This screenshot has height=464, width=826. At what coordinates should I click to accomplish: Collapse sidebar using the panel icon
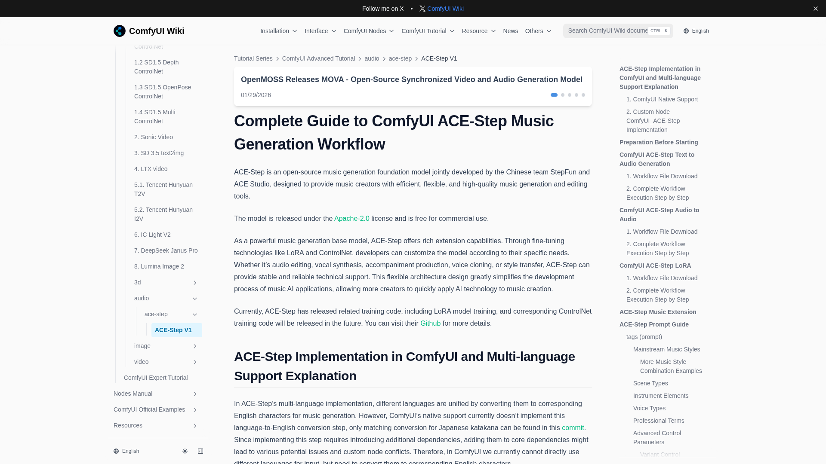200,451
